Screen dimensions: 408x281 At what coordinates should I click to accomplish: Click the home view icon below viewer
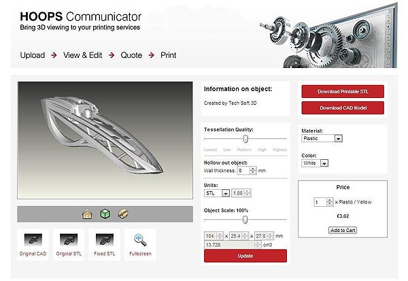click(x=88, y=213)
